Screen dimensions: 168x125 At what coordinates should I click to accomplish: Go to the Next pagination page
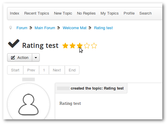pos(57,70)
